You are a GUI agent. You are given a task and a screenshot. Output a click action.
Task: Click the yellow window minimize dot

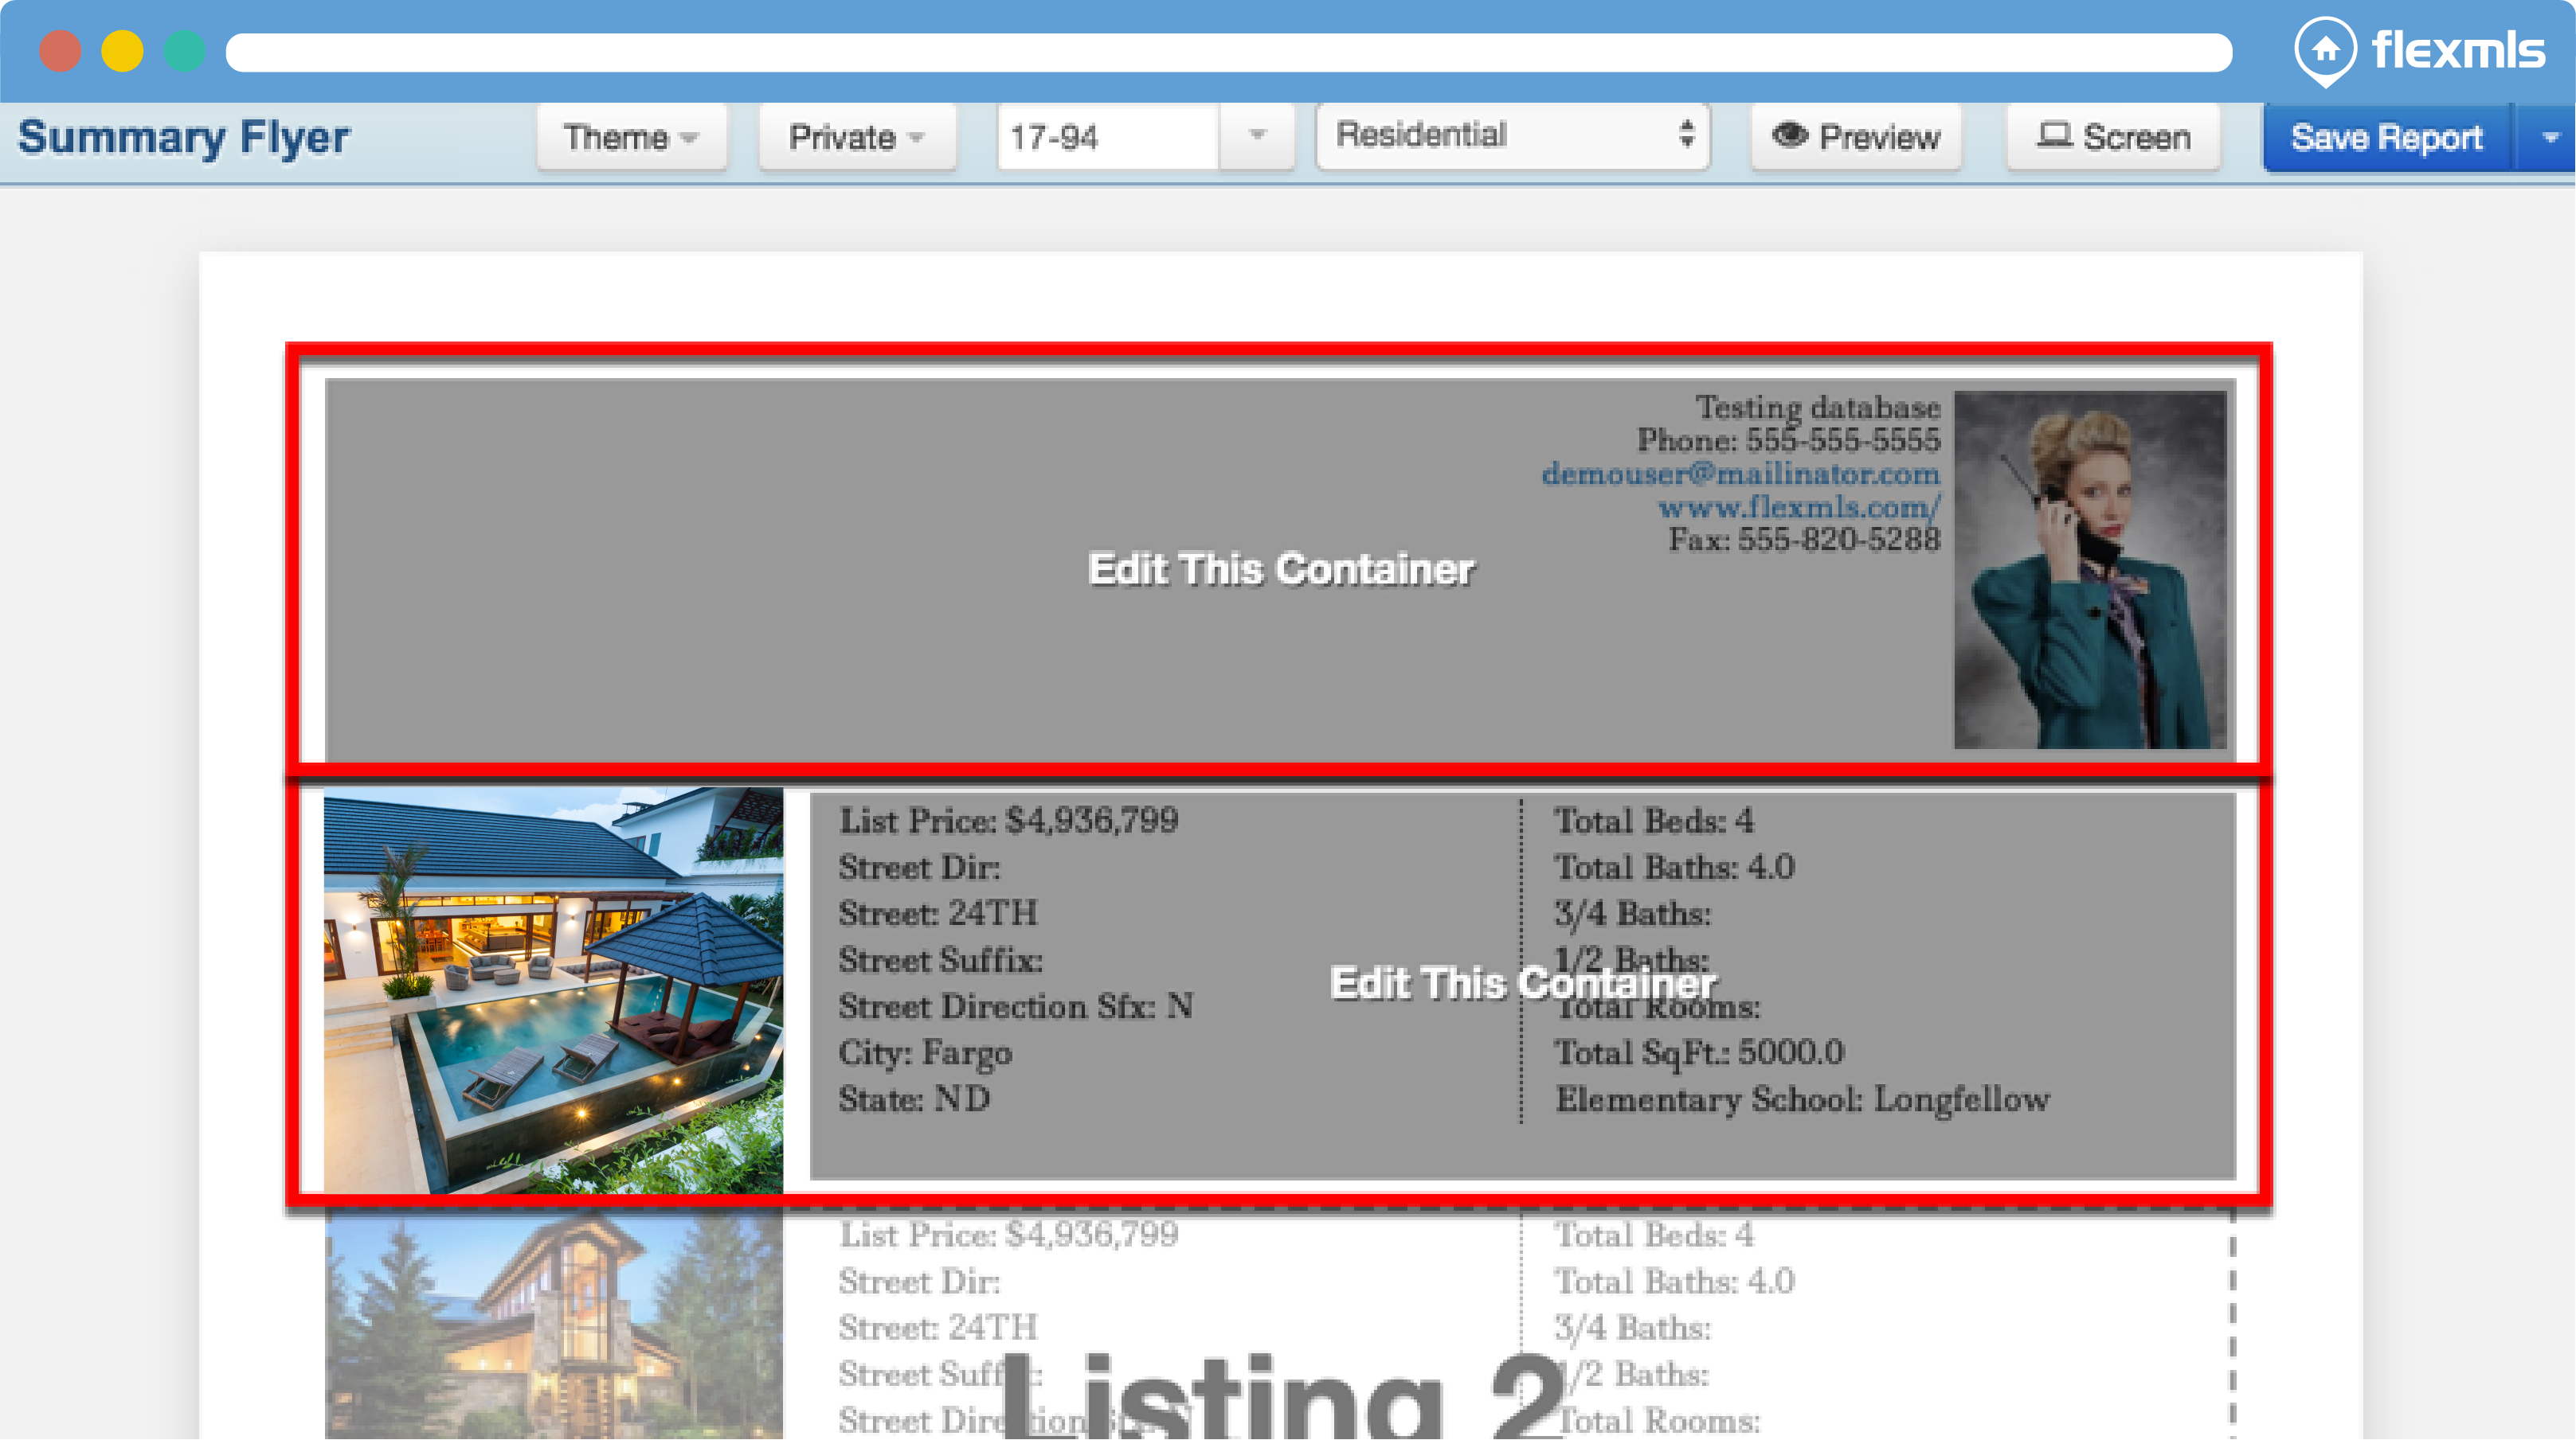pyautogui.click(x=122, y=51)
